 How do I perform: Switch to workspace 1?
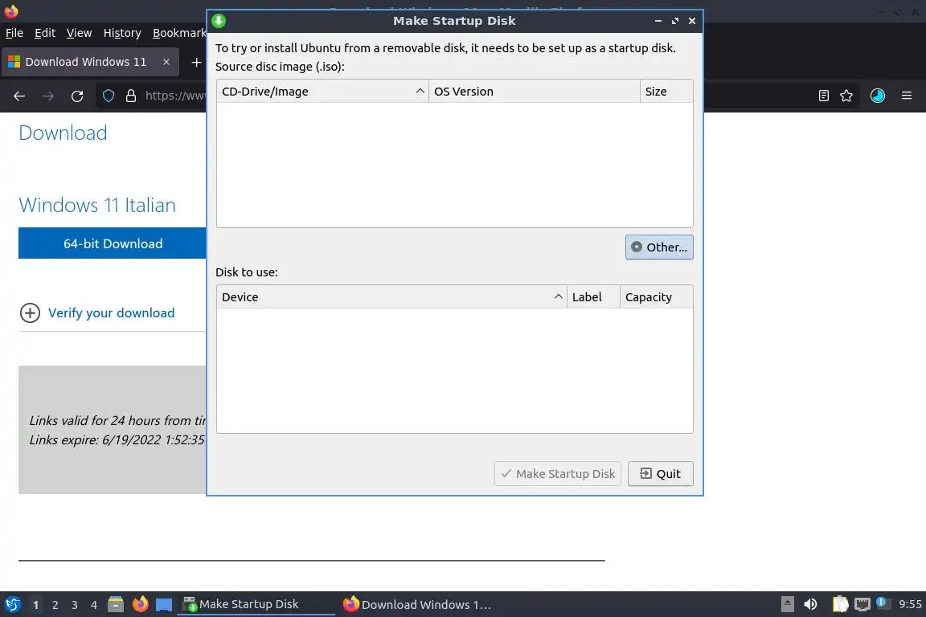click(35, 605)
